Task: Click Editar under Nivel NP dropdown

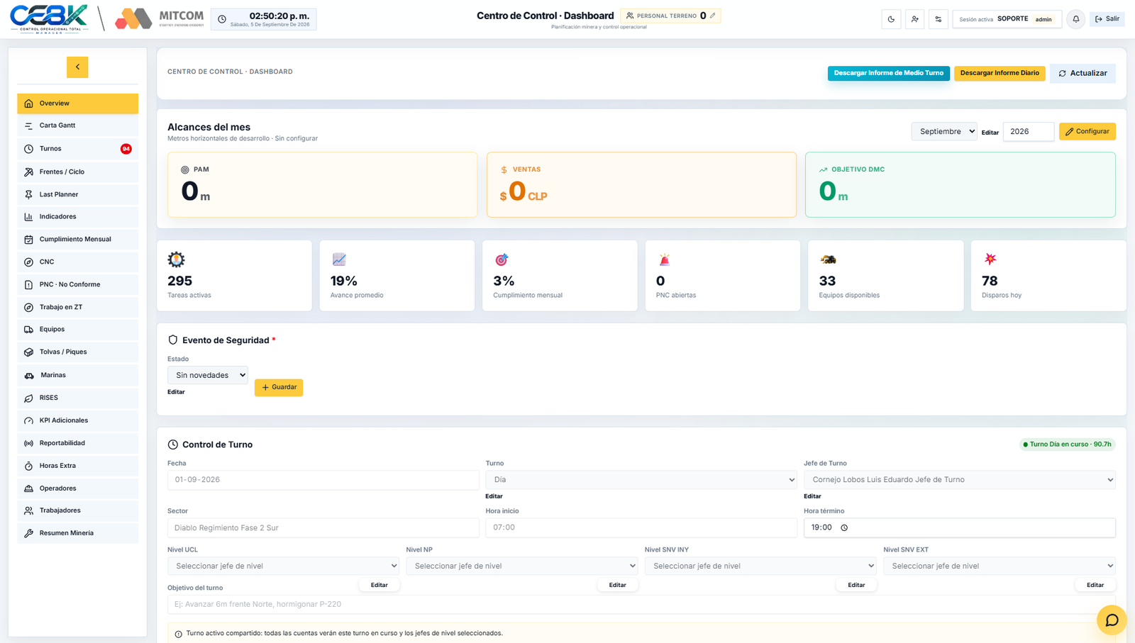Action: pos(617,585)
